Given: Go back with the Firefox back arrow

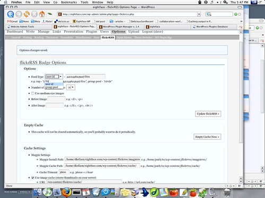Looking at the screenshot, I should pos(11,14).
